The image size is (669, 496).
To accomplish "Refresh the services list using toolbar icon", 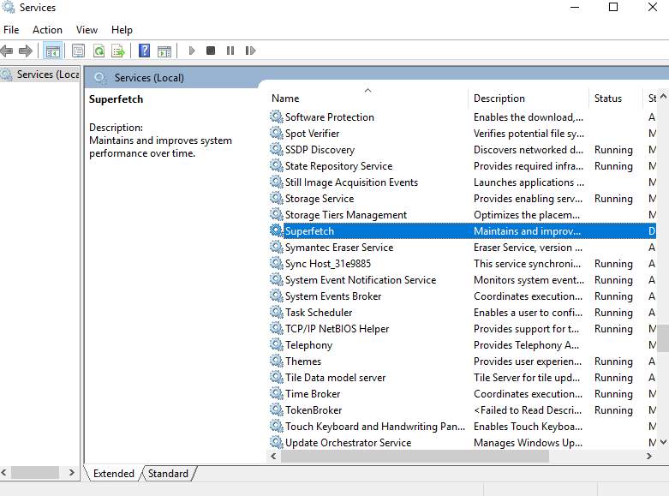I will [99, 51].
